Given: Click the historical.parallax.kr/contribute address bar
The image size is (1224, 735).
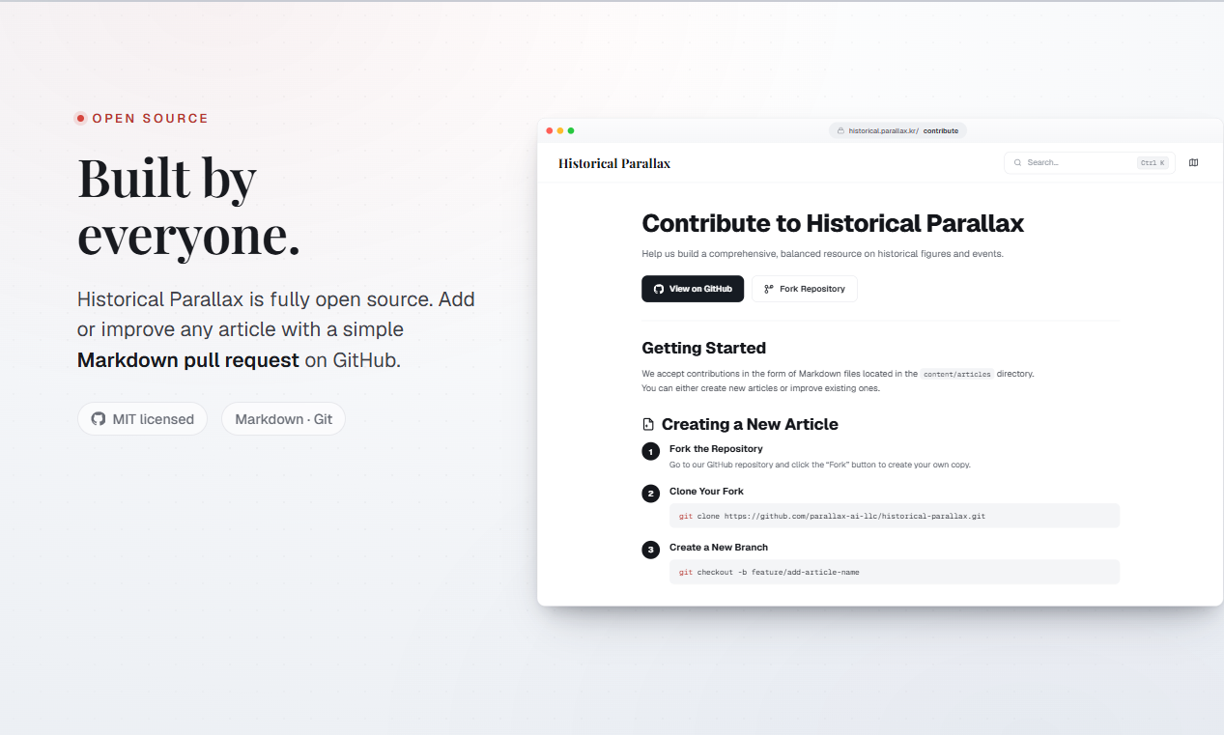Looking at the screenshot, I should coord(897,130).
